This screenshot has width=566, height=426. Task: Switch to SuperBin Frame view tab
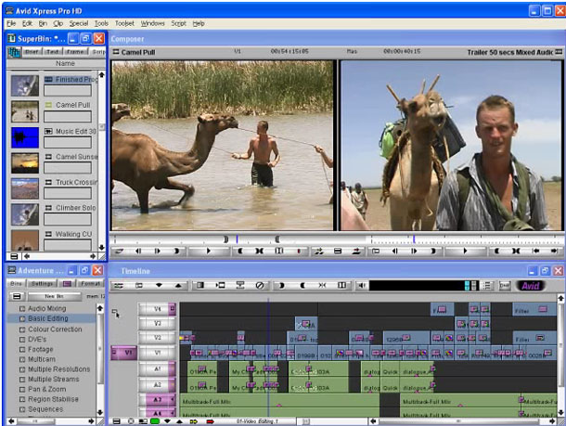click(x=75, y=52)
